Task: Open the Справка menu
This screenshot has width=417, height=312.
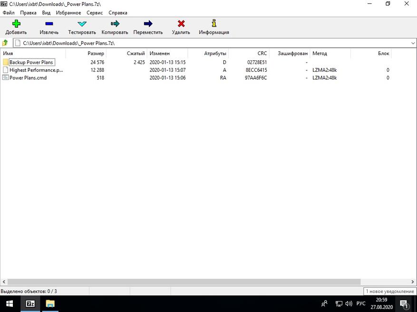Action: 118,12
